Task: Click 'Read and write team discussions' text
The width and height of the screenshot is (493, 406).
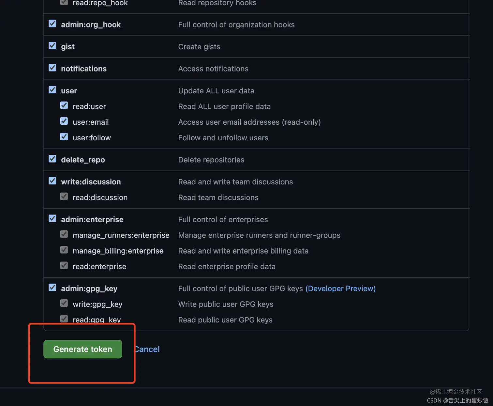Action: pos(235,182)
